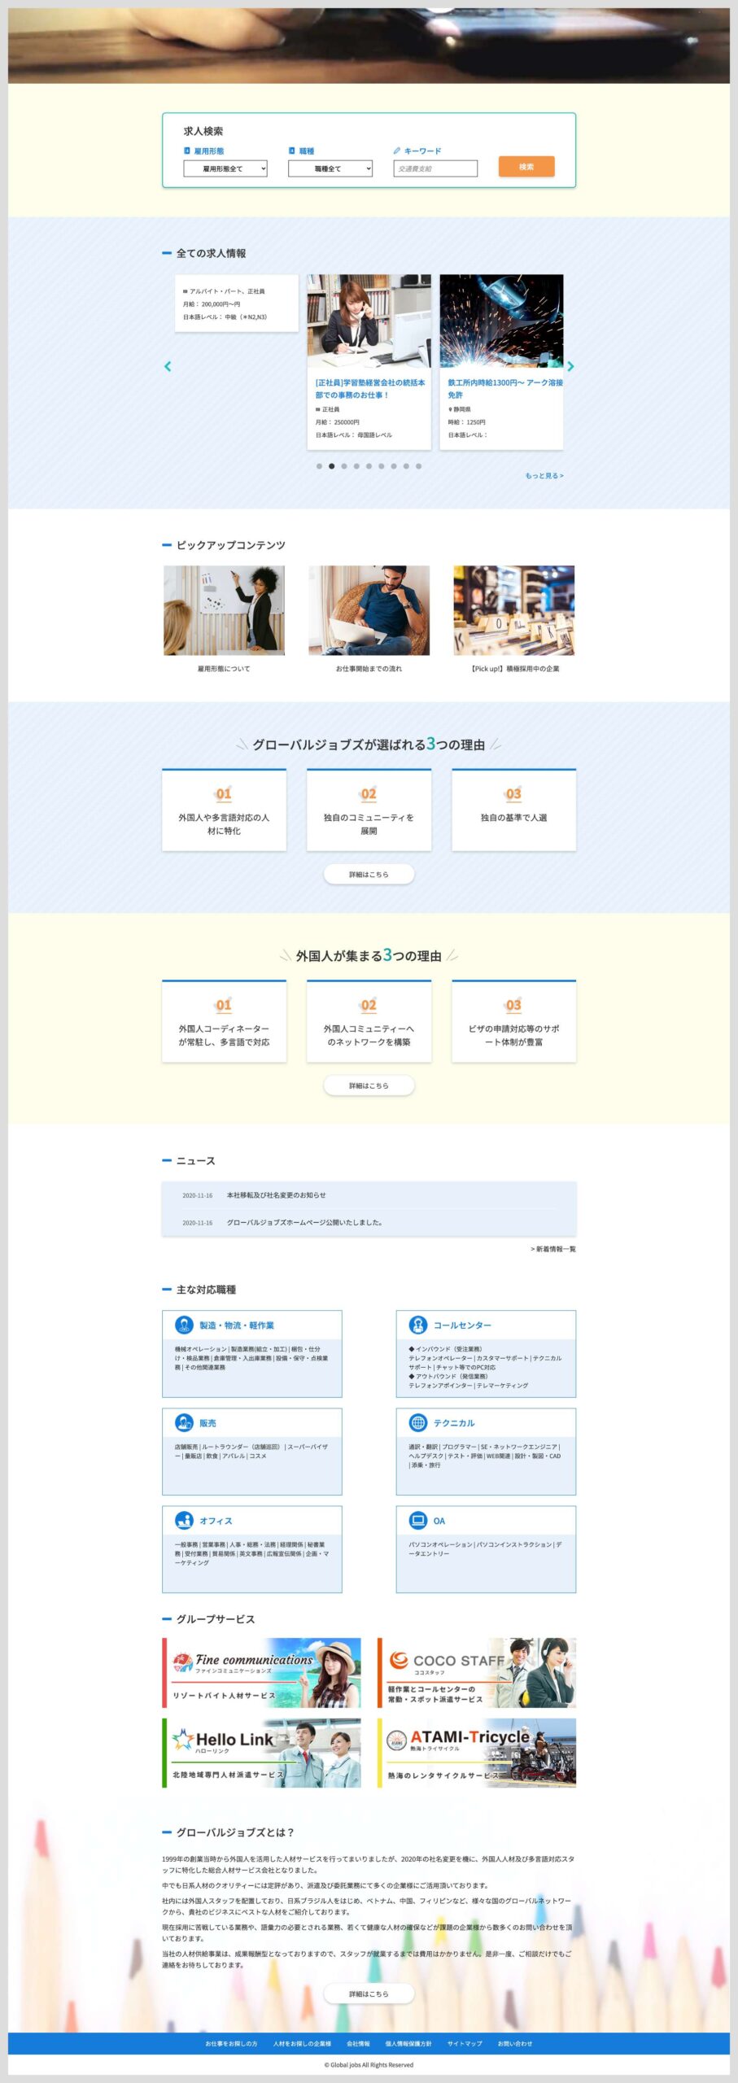This screenshot has width=738, height=2083.
Task: Open the 鉄工所内時給1300円 welding job link
Action: (505, 388)
